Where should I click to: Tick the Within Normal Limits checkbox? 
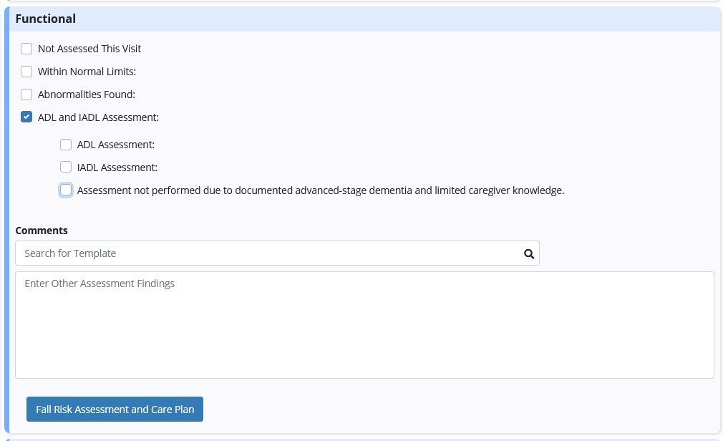(x=26, y=72)
